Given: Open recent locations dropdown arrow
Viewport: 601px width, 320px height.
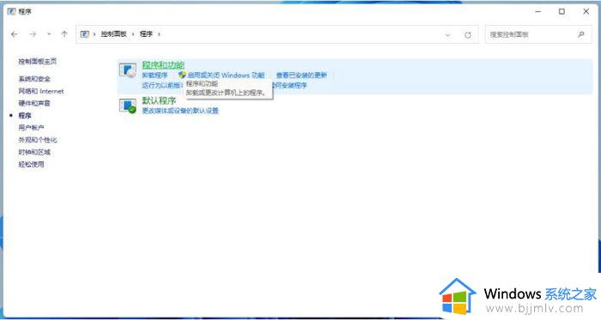Looking at the screenshot, I should 49,34.
